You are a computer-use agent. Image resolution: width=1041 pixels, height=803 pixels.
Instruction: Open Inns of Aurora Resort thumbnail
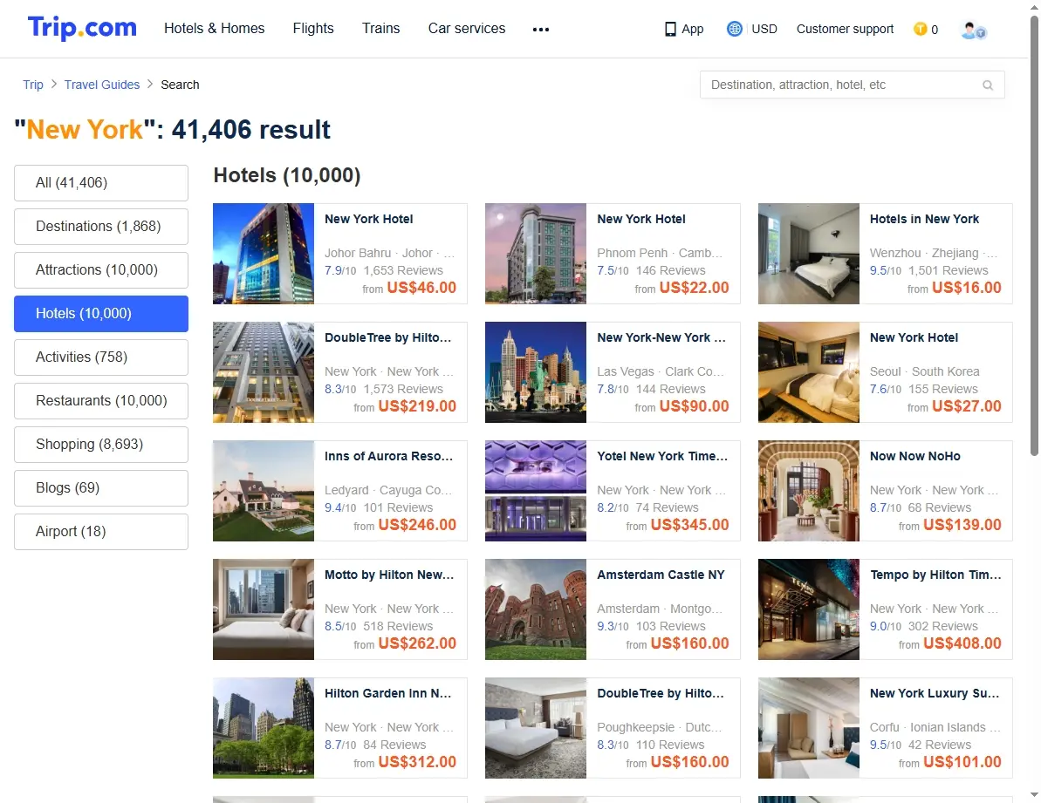point(264,492)
